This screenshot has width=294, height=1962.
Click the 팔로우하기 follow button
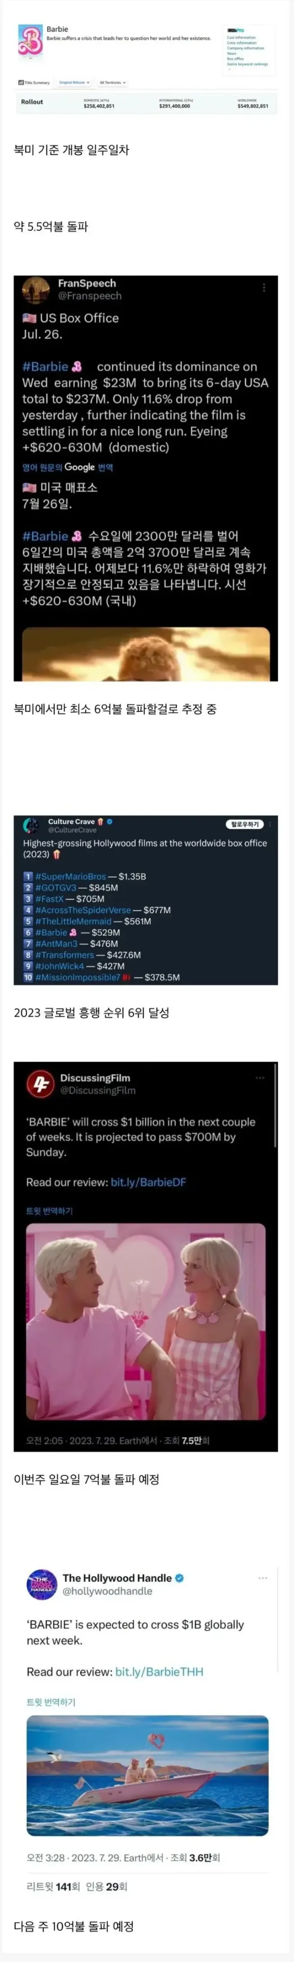click(x=245, y=824)
